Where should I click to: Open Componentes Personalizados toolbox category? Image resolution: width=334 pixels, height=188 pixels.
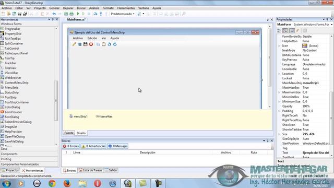tap(29, 164)
